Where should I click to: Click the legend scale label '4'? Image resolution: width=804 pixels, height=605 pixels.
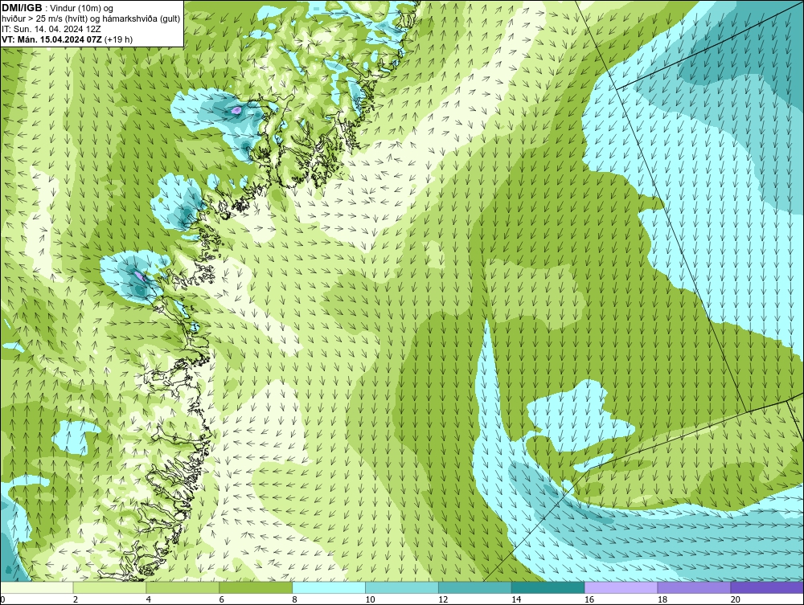point(149,599)
